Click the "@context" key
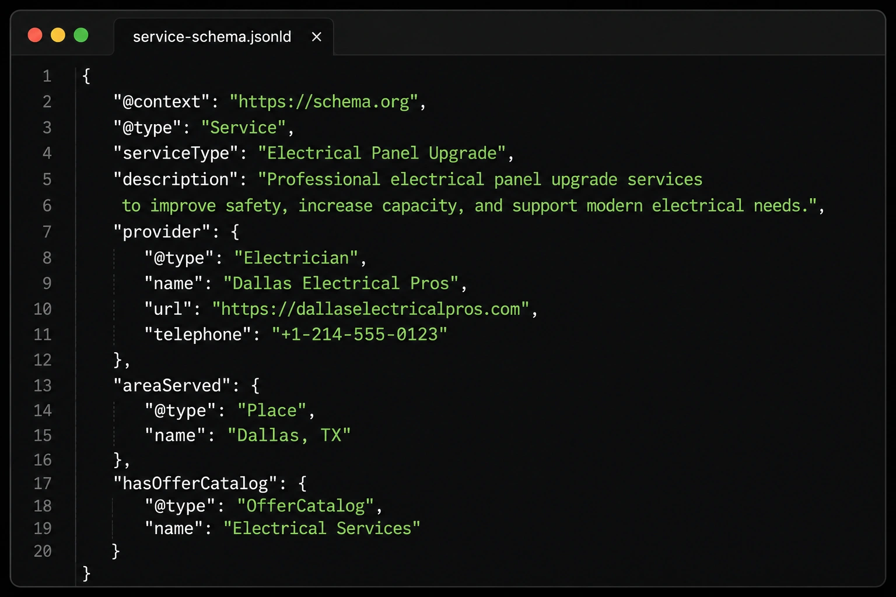Screen dimensions: 896x597 click(162, 102)
